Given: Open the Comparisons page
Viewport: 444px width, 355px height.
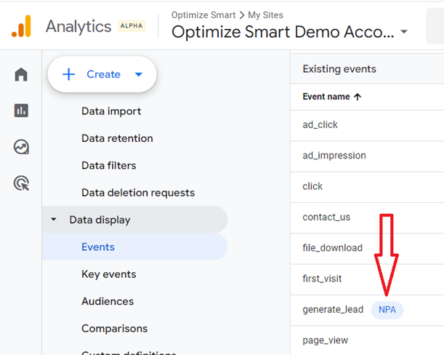Looking at the screenshot, I should [x=114, y=329].
